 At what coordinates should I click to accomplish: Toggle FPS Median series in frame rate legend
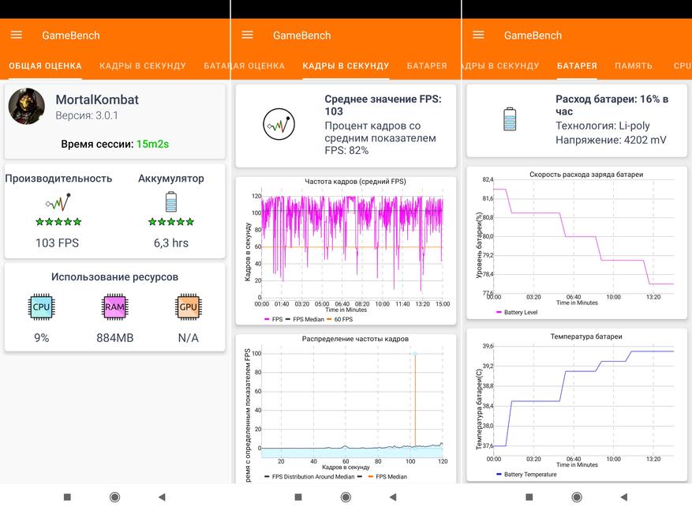tap(305, 319)
